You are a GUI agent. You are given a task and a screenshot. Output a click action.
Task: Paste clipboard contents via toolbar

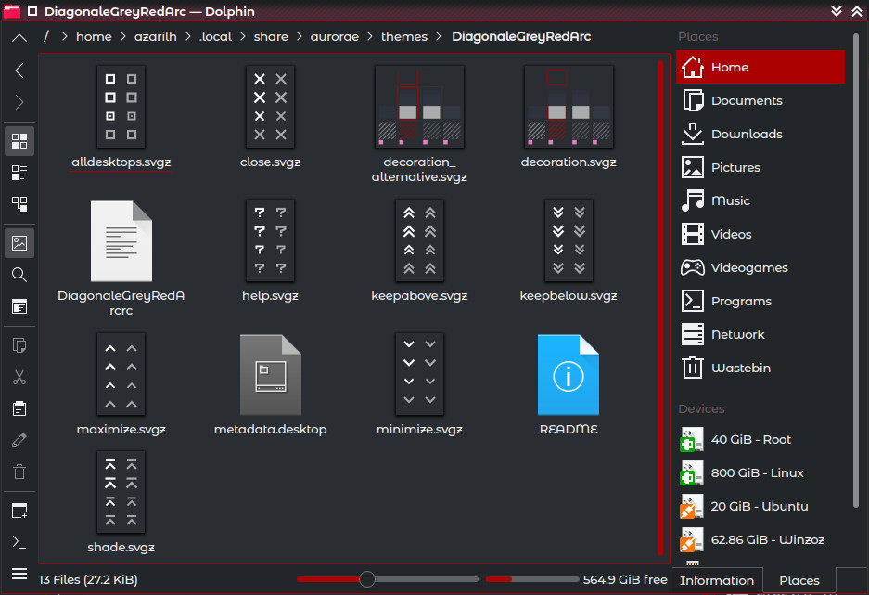pyautogui.click(x=19, y=408)
